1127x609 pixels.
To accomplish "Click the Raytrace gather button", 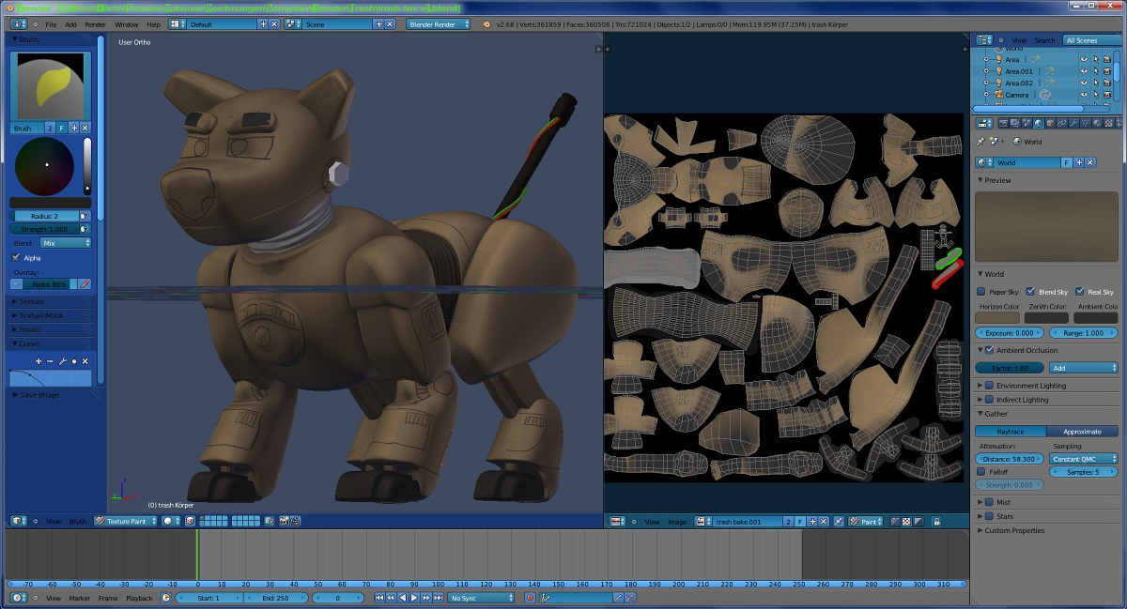I will (x=1011, y=432).
